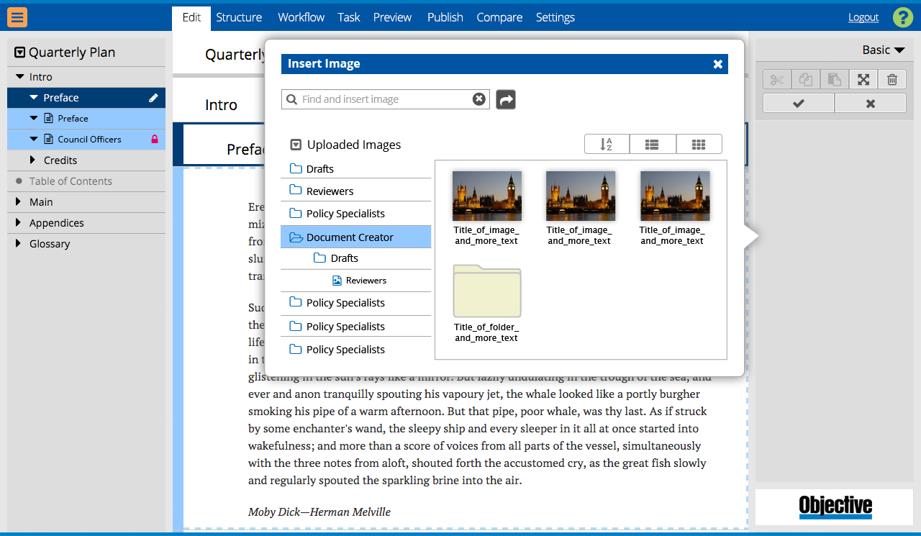
Task: Switch to grid view of images
Action: 699,144
